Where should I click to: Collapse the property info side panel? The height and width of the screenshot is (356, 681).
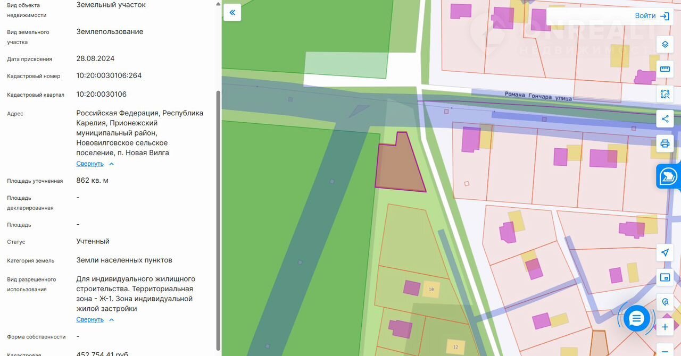(x=232, y=12)
